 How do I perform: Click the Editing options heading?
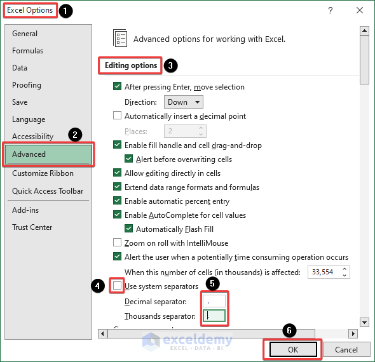coord(131,65)
